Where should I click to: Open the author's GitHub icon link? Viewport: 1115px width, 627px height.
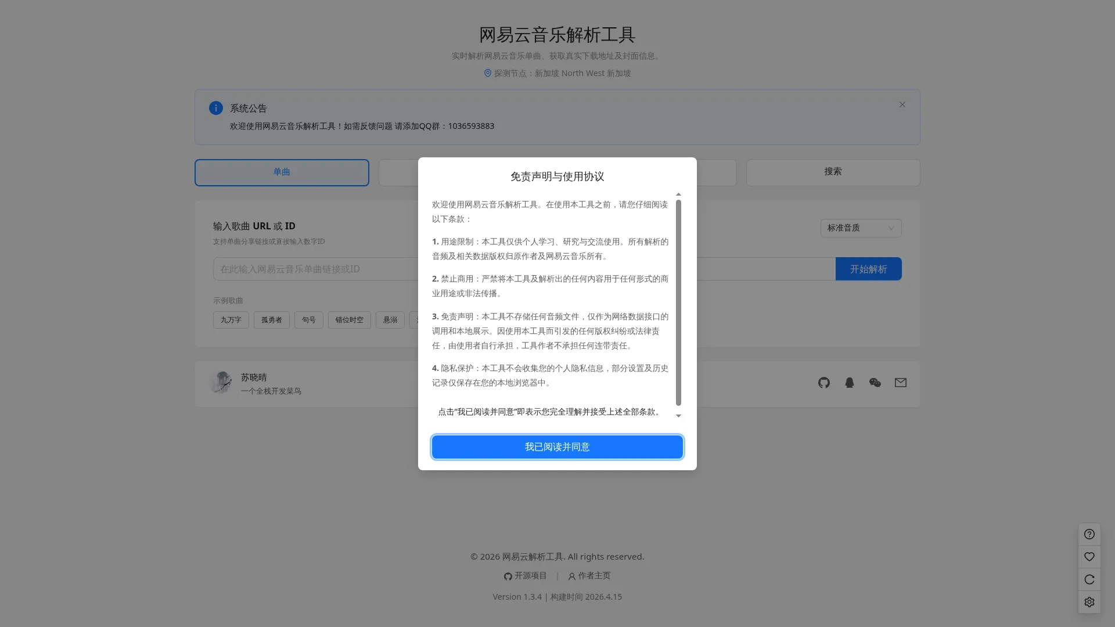pos(823,383)
